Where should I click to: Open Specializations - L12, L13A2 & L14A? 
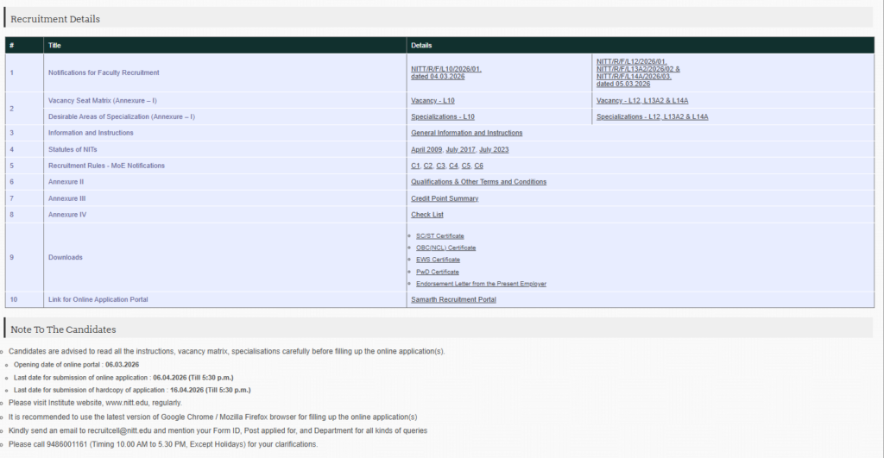click(x=652, y=116)
